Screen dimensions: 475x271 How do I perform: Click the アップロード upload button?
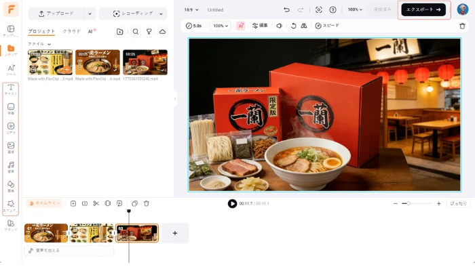56,14
